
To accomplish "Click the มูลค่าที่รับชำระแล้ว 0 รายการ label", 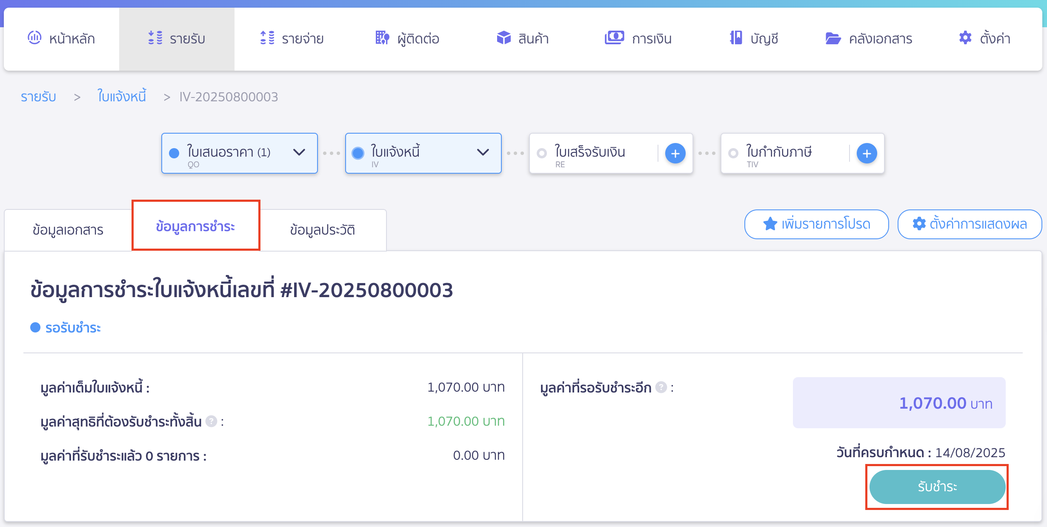I will pos(123,456).
